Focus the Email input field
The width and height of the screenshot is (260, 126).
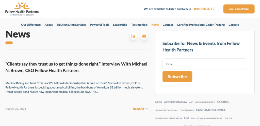pyautogui.click(x=205, y=64)
